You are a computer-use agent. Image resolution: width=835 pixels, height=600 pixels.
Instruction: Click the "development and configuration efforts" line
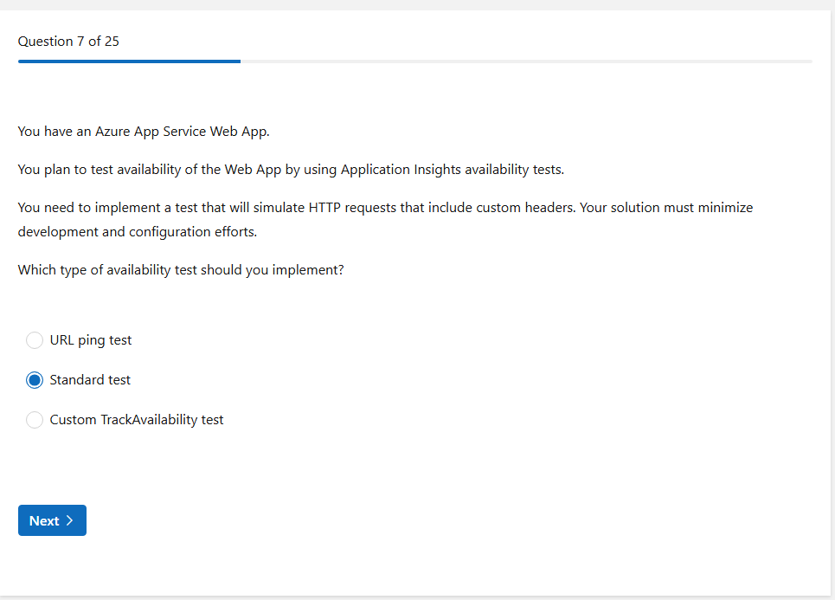coord(138,232)
